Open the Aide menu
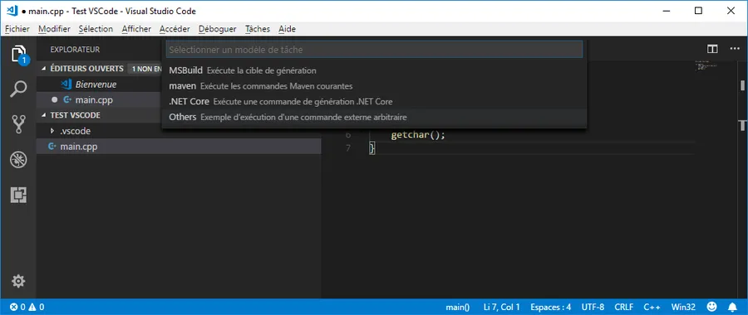The height and width of the screenshot is (315, 748). pos(288,29)
